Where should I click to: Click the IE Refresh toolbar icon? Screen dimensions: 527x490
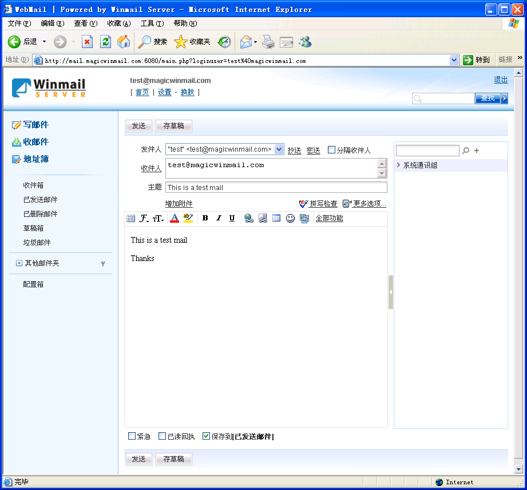[105, 42]
